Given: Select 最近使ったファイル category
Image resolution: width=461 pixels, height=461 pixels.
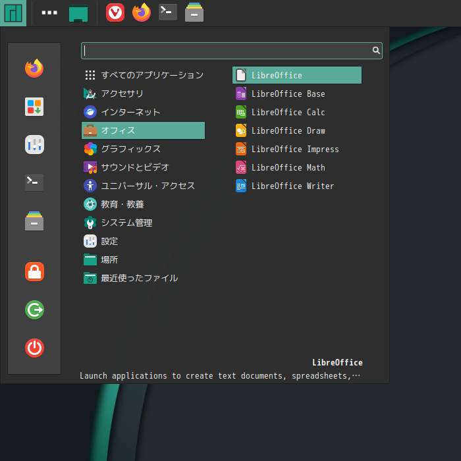Looking at the screenshot, I should [x=143, y=278].
